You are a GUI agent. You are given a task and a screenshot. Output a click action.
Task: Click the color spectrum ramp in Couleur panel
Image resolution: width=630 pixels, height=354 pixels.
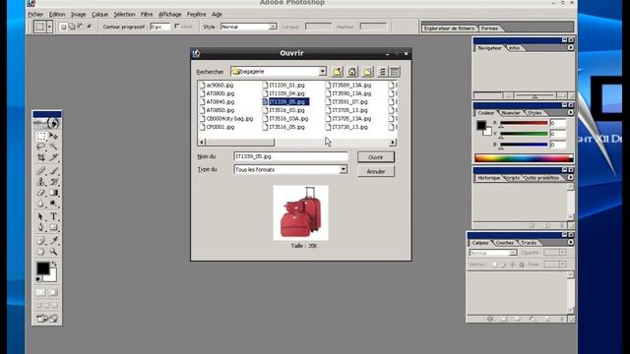click(x=524, y=157)
